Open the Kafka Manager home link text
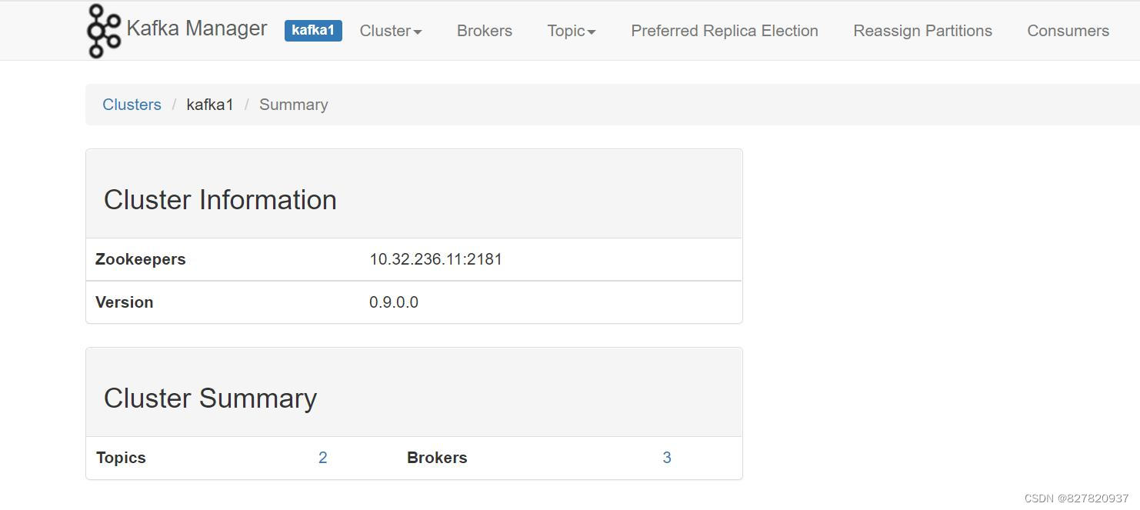 coord(196,28)
